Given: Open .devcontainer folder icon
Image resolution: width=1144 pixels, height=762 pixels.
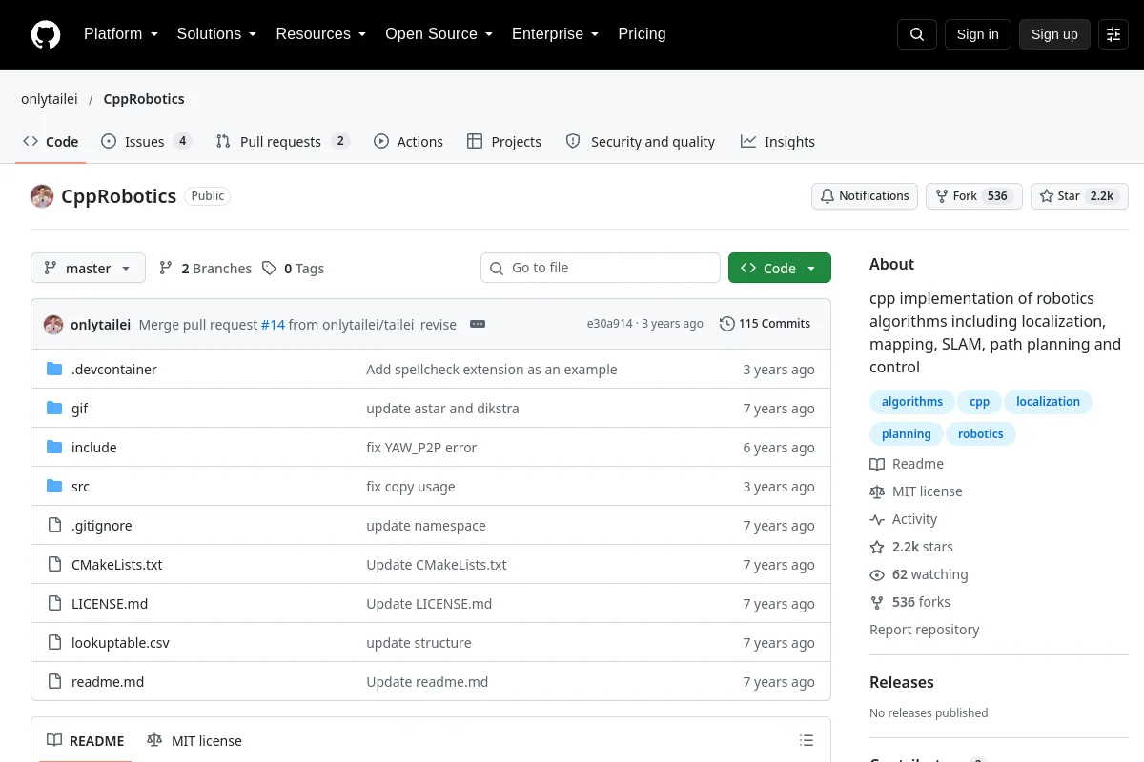Looking at the screenshot, I should coord(54,369).
